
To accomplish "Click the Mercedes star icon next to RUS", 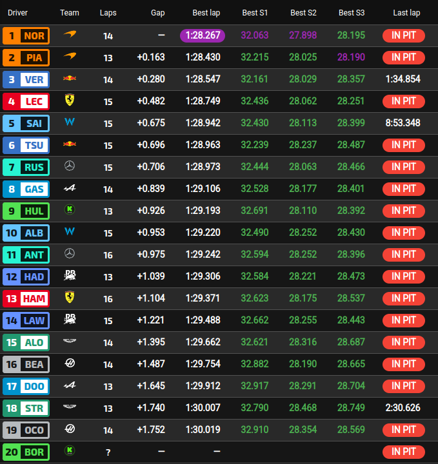I will click(x=70, y=166).
